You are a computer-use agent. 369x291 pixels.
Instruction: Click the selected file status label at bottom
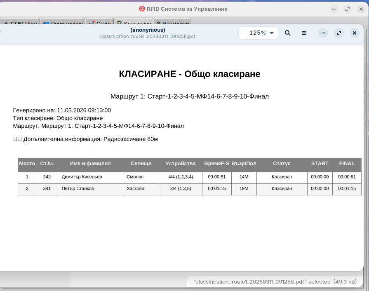[275, 282]
